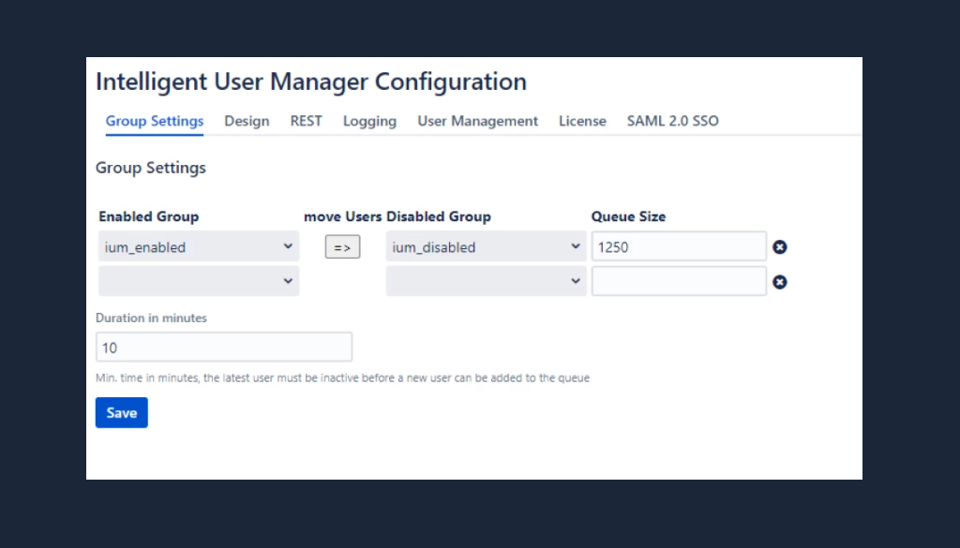Click the Group Settings section heading

pos(151,168)
